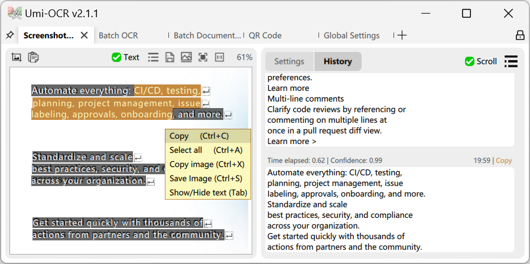Image resolution: width=530 pixels, height=264 pixels.
Task: Click the screenshot capture icon
Action: coord(16,57)
